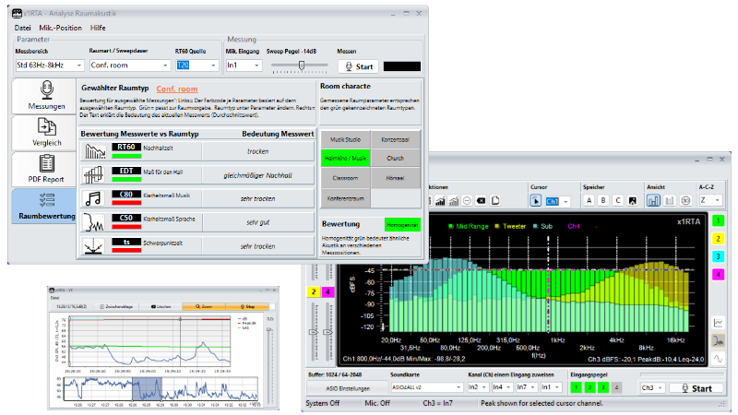Toggle the magenta 4 button above left faders
Screen dimensions: 738x415
pyautogui.click(x=327, y=291)
